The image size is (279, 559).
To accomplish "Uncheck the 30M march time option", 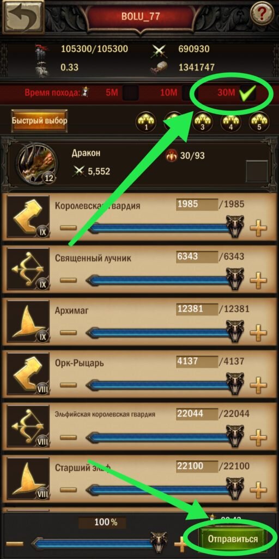I will tap(248, 93).
